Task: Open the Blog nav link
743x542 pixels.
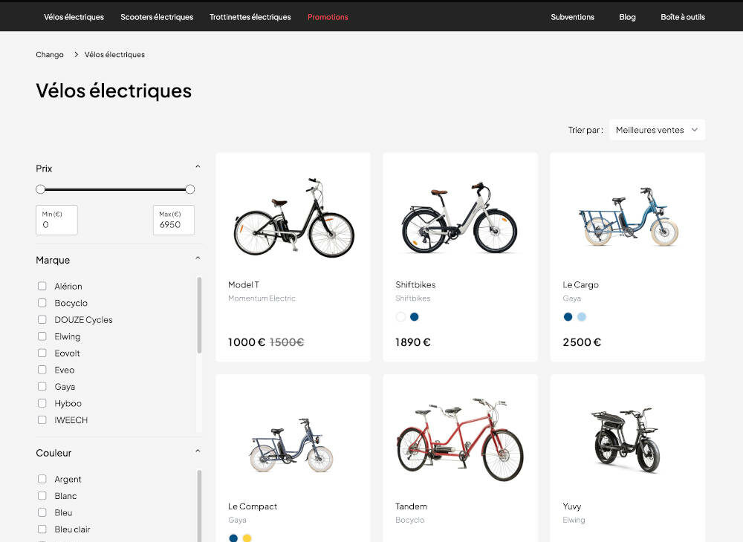Action: click(627, 17)
